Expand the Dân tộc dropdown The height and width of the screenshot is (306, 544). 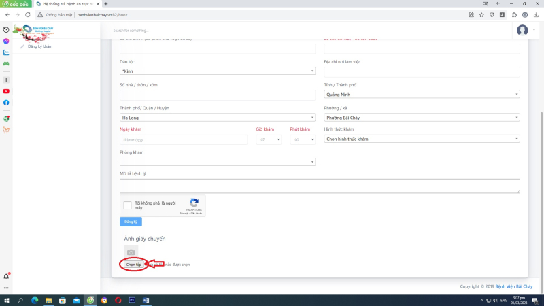pos(217,71)
